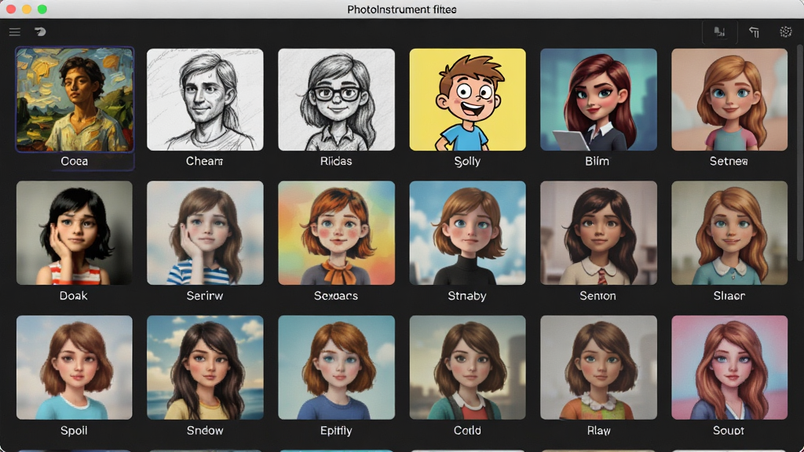
Task: Select the Doak filter thumbnail
Action: pyautogui.click(x=75, y=232)
